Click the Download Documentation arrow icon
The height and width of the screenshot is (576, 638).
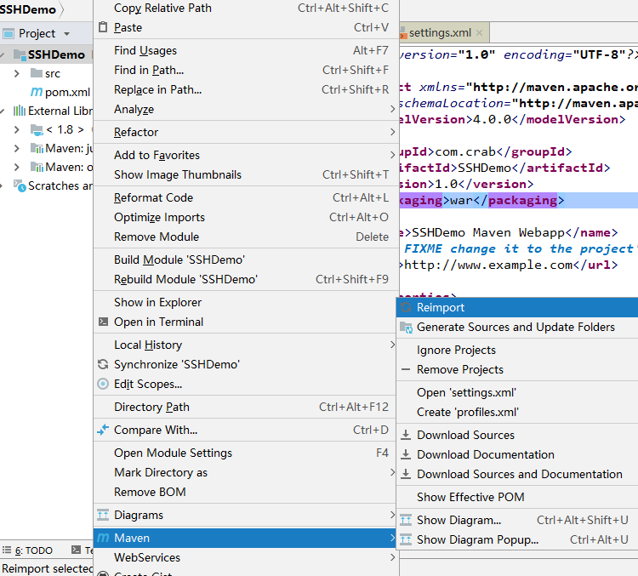click(406, 454)
